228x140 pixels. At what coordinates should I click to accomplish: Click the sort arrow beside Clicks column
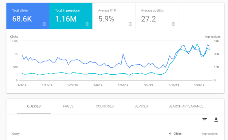170,134
